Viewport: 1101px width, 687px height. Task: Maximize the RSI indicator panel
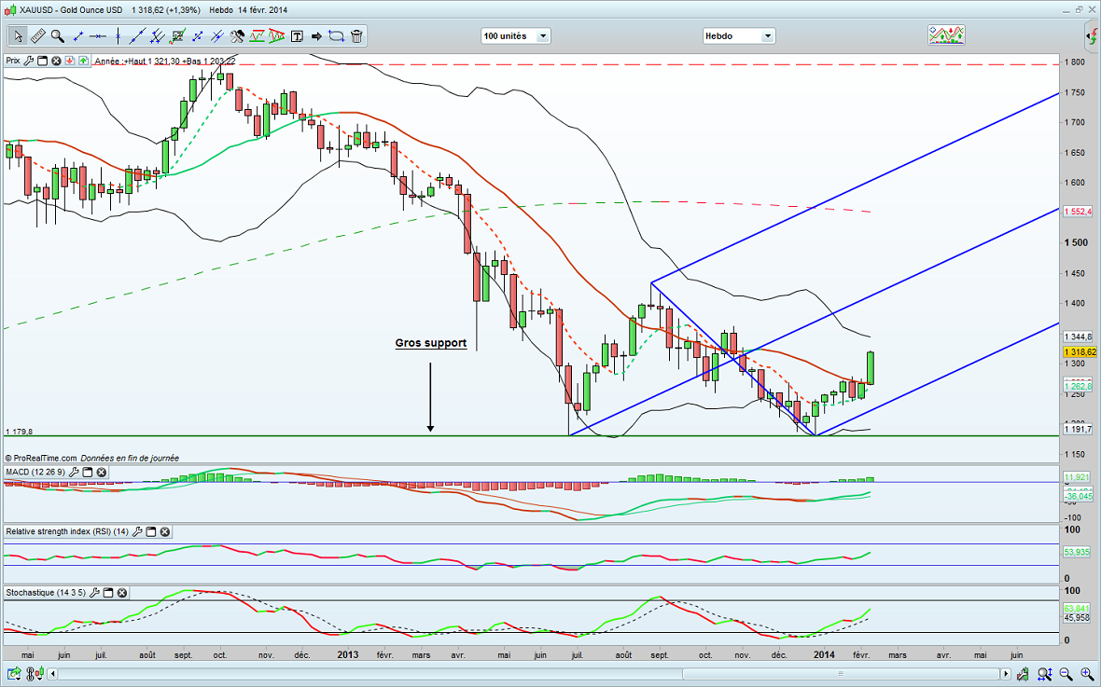pyautogui.click(x=150, y=532)
